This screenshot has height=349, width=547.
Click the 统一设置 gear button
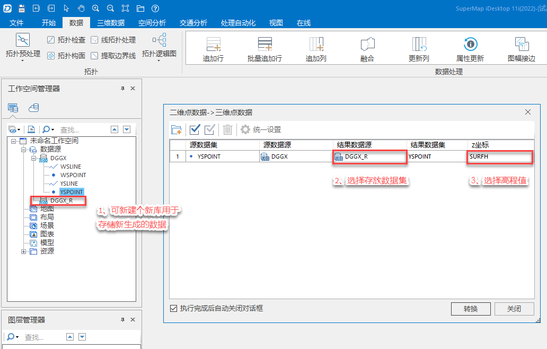(x=260, y=129)
